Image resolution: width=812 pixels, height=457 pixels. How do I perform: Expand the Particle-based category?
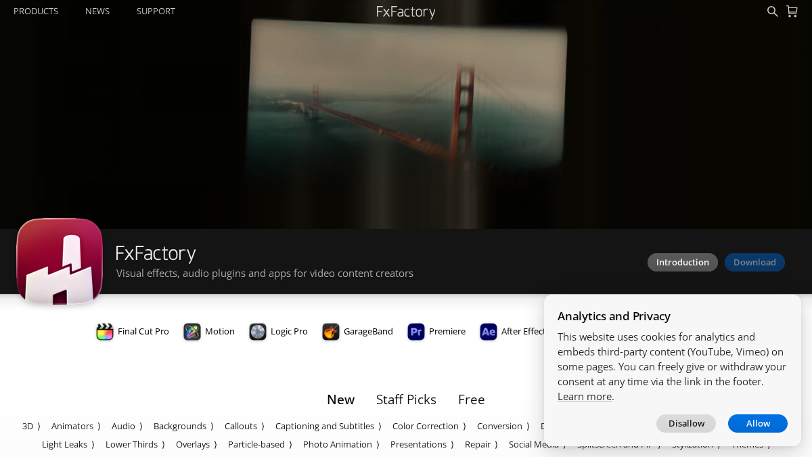point(261,444)
